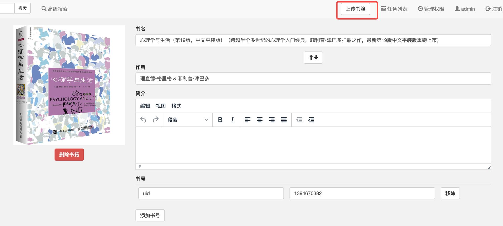Increase indent in description editor
This screenshot has width=503, height=226.
pos(311,120)
